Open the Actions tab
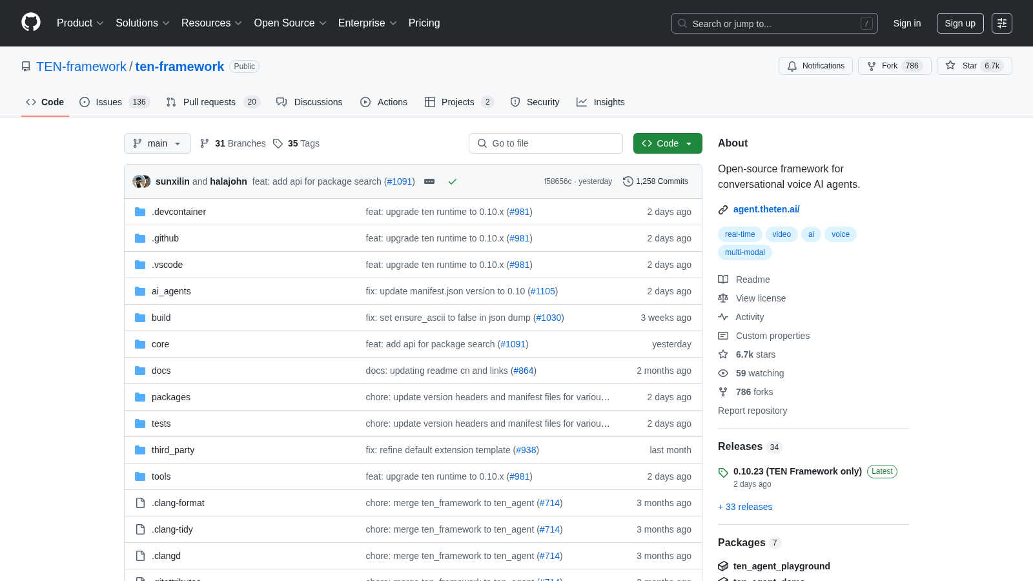 coord(384,102)
